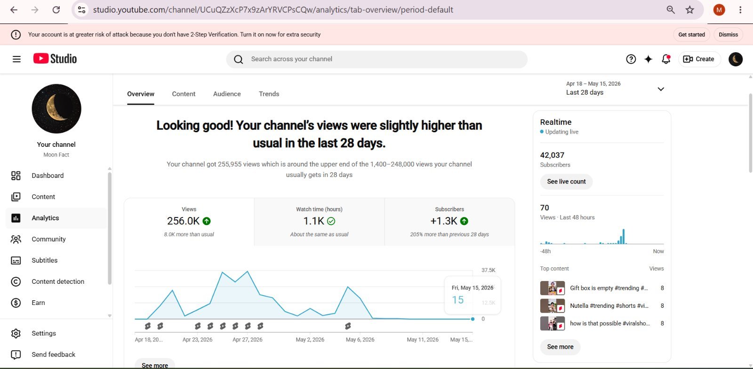Open the hamburger navigation menu
Viewport: 753px width, 369px height.
(x=16, y=59)
